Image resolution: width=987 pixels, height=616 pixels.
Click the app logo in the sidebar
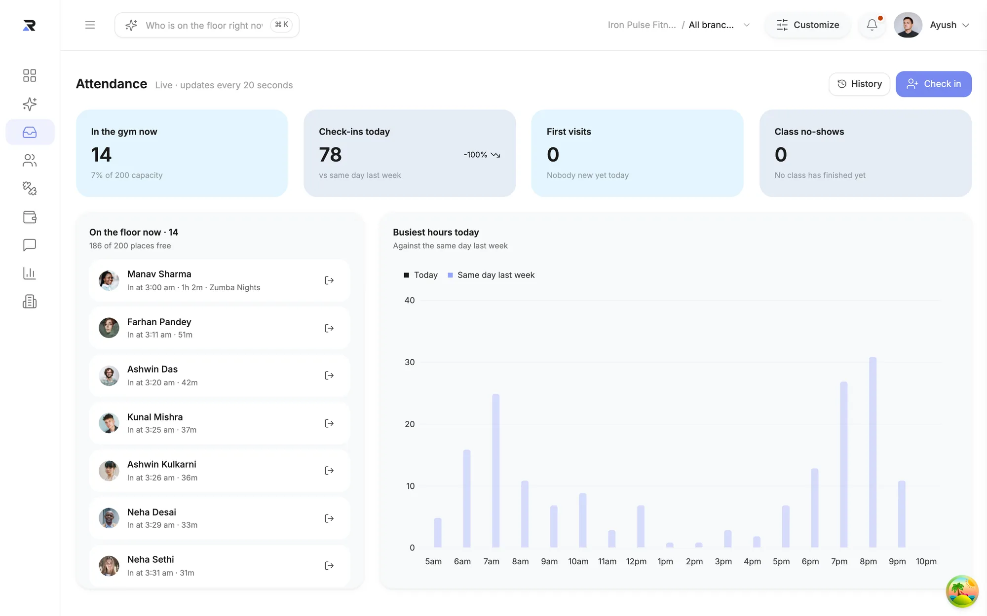pyautogui.click(x=30, y=25)
